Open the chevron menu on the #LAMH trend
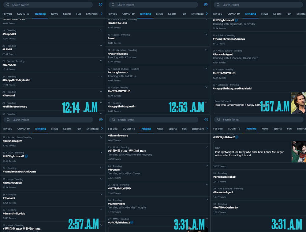Image resolution: width=306 pixels, height=232 pixels. pyautogui.click(x=101, y=45)
